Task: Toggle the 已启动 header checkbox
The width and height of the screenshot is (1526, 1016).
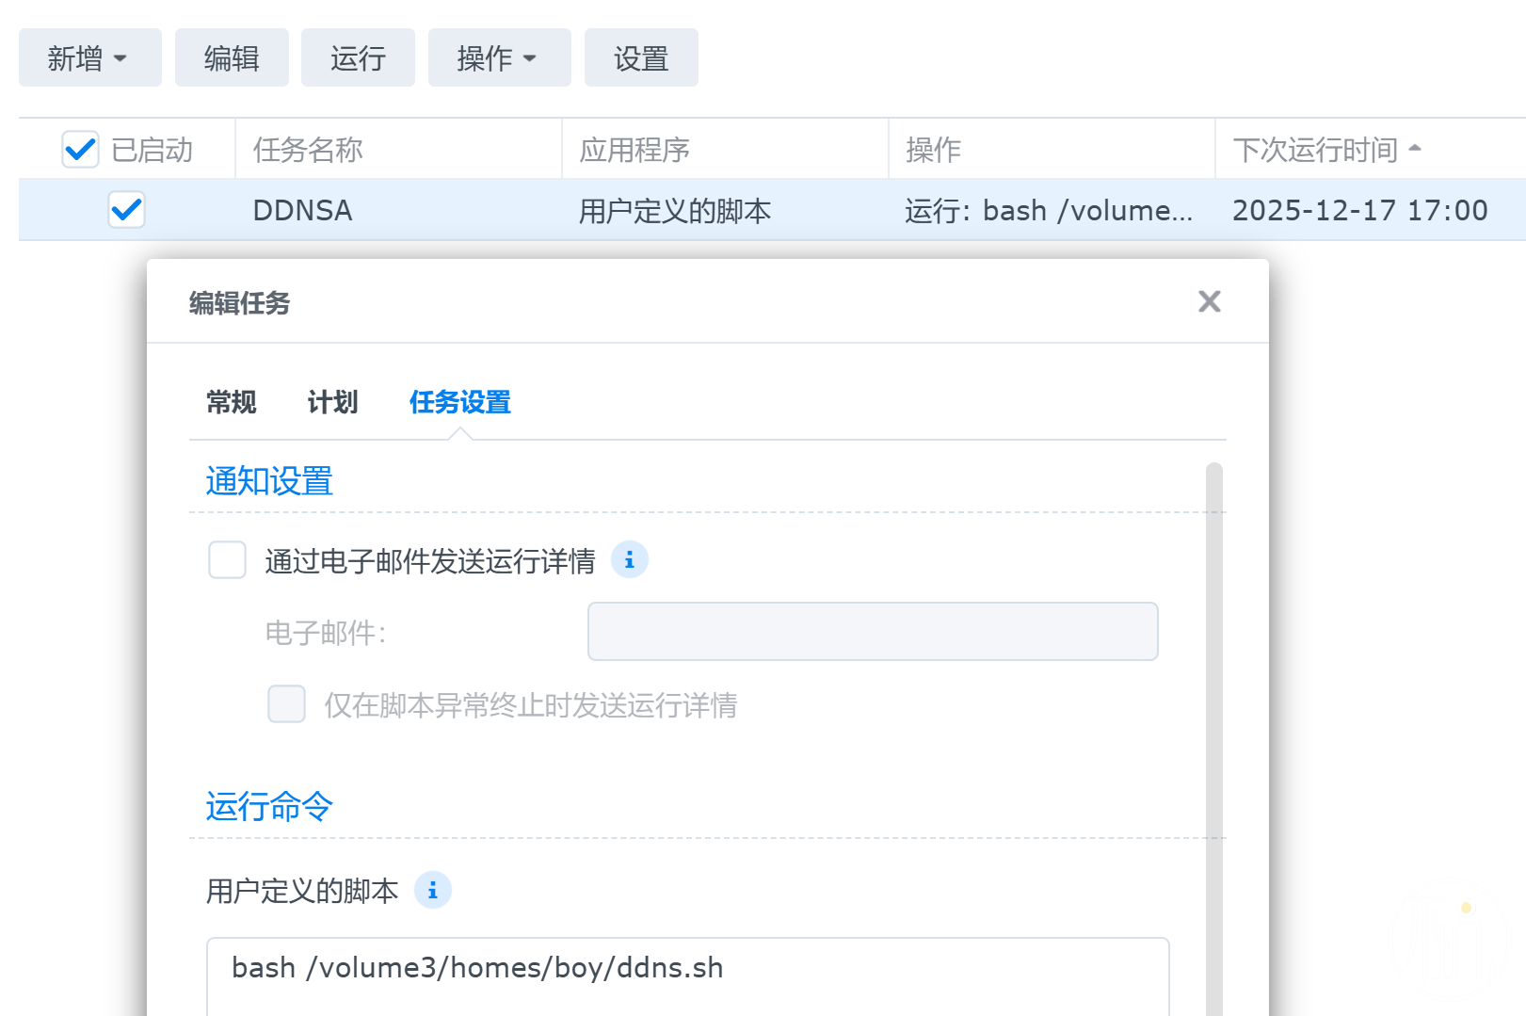Action: click(80, 150)
